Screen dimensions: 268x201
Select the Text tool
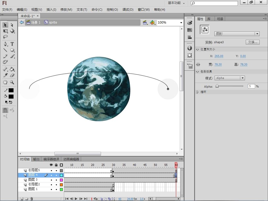coord(12,44)
